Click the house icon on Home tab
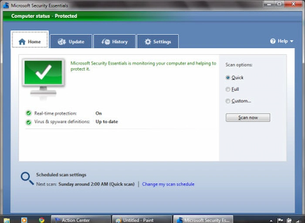Image resolution: width=305 pixels, height=223 pixels. (22, 42)
